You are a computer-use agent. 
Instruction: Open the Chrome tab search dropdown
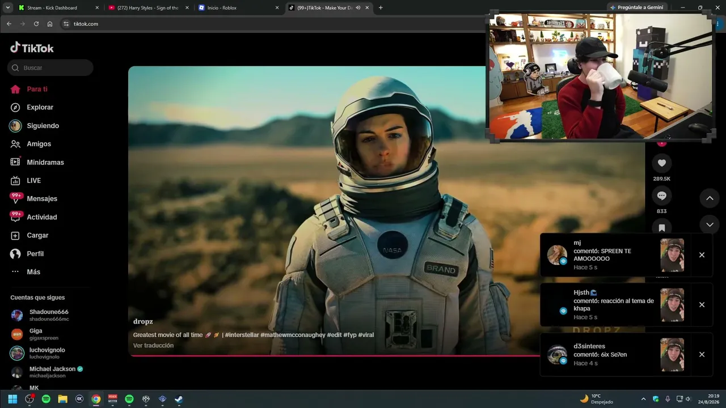pyautogui.click(x=8, y=8)
